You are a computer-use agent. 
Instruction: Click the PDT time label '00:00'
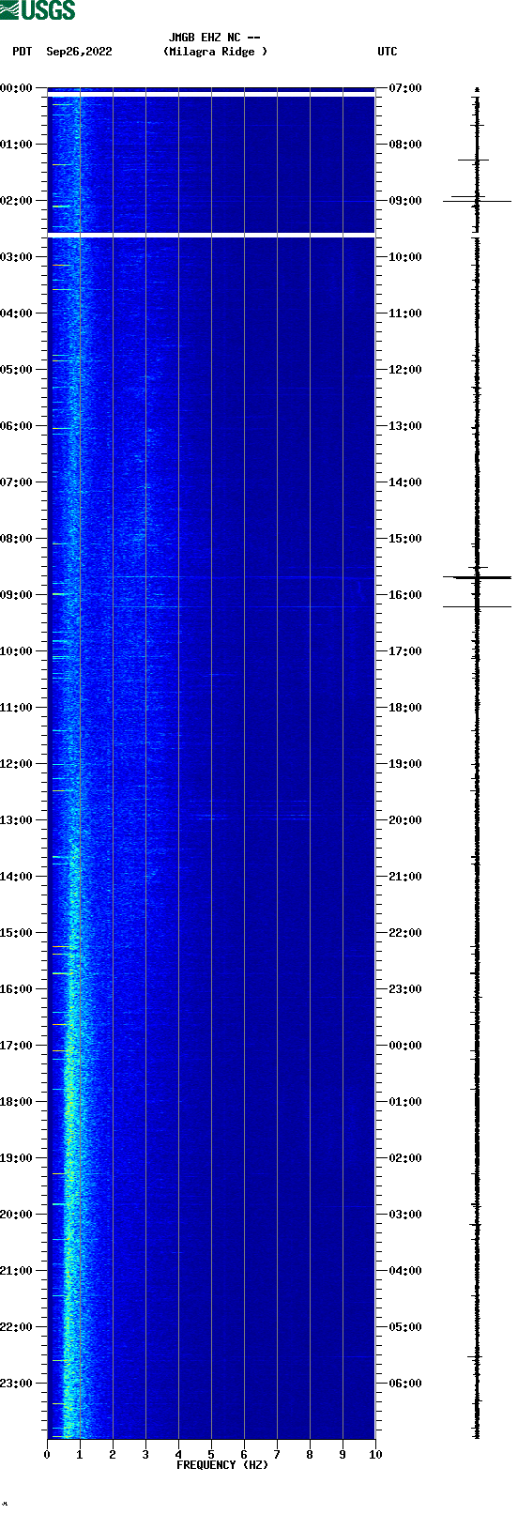pos(17,88)
